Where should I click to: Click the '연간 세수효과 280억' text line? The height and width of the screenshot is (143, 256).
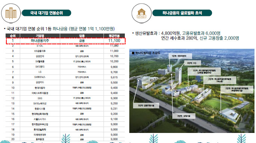200,38
